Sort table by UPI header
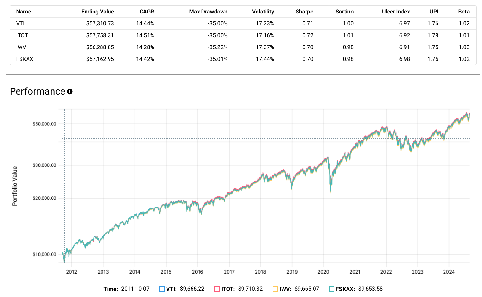Screen dimensions: 482x297 (x=434, y=12)
